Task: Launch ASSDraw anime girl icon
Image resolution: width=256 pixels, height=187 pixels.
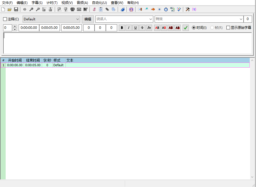Action: coord(131,9)
